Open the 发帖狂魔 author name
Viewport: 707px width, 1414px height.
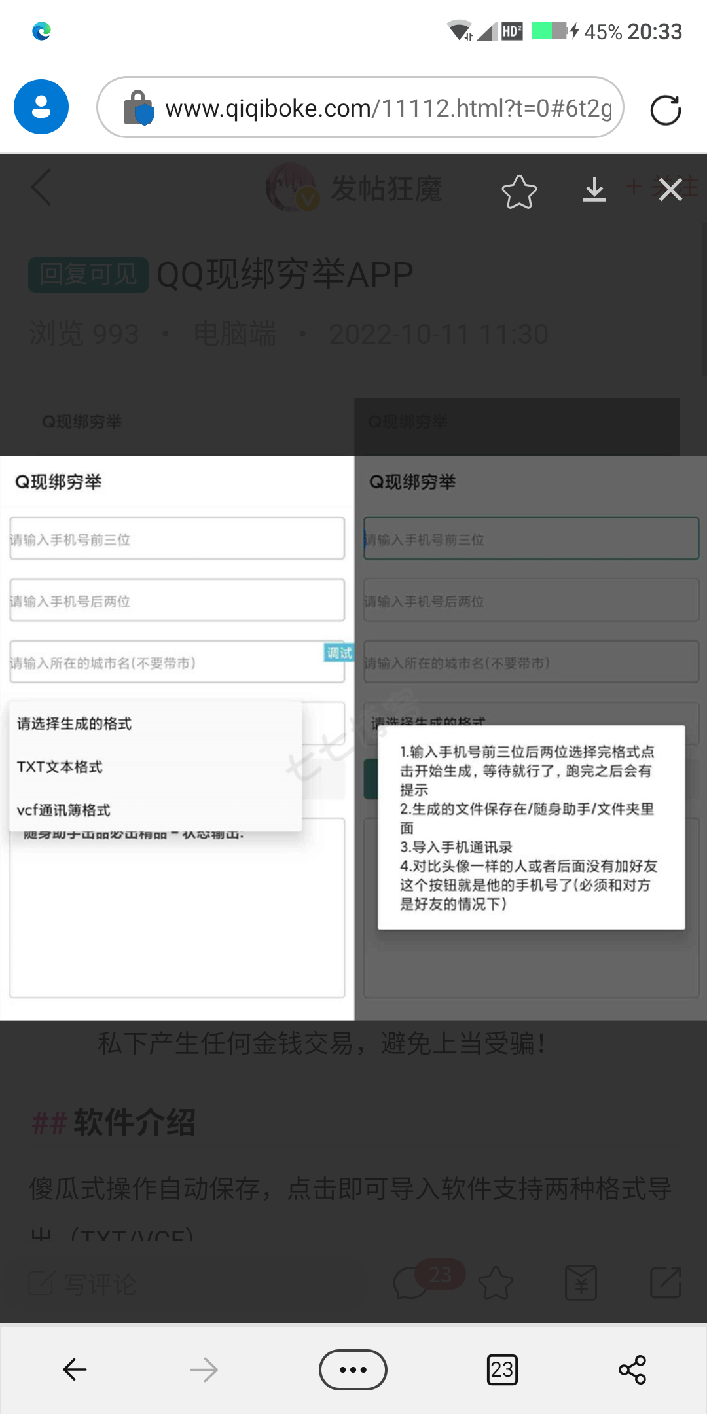click(386, 189)
